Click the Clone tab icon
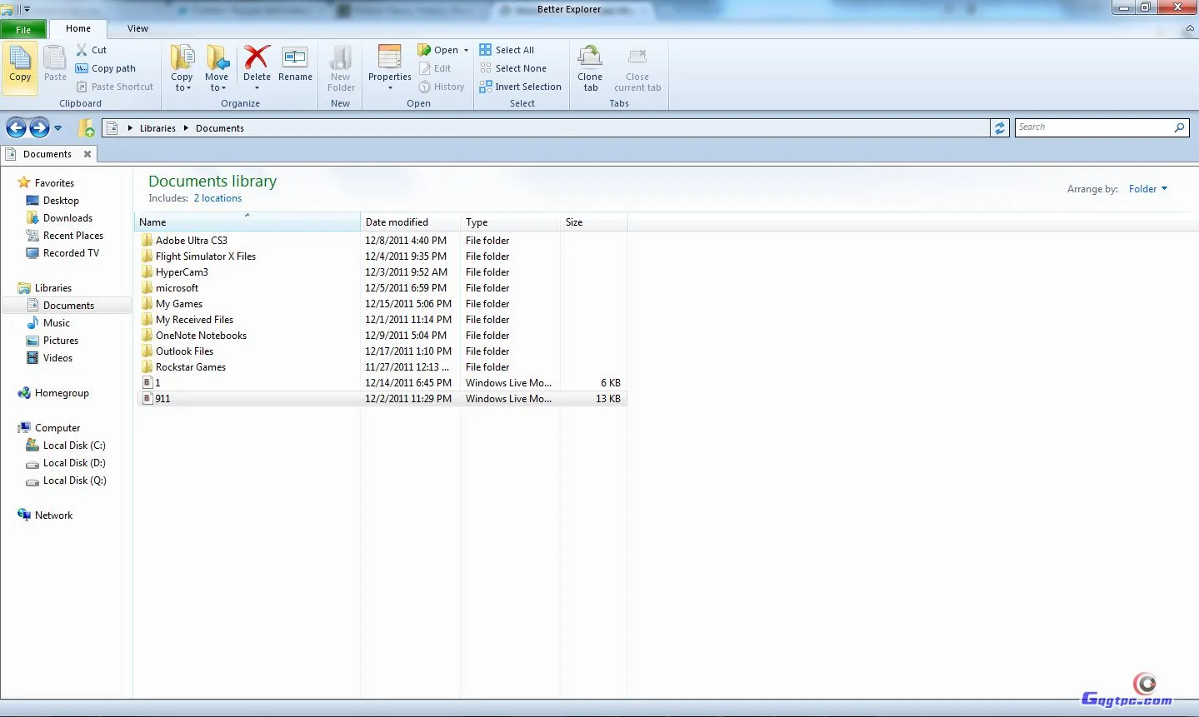1199x717 pixels. click(590, 58)
